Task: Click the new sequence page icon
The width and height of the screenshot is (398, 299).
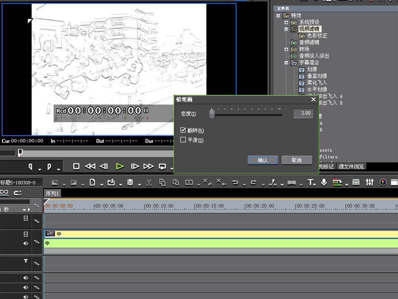Action: (93, 182)
